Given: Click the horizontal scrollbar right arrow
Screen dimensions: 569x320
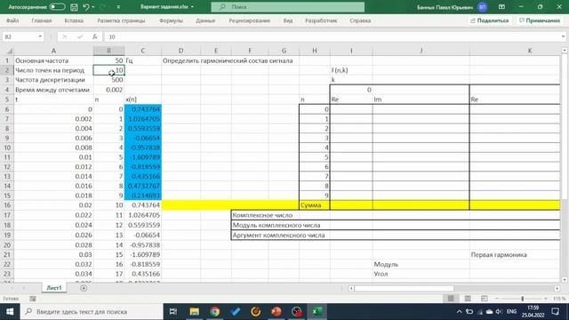Looking at the screenshot, I should point(557,288).
